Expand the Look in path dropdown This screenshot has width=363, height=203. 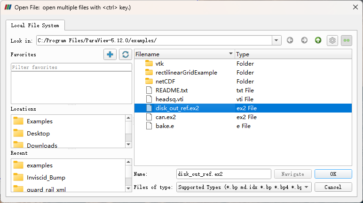click(x=276, y=41)
